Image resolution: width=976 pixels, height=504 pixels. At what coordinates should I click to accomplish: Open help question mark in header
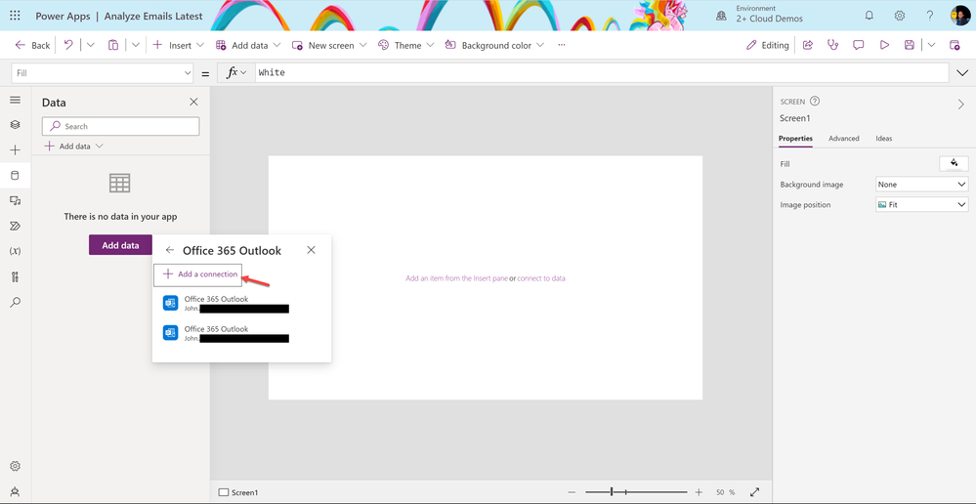point(929,16)
